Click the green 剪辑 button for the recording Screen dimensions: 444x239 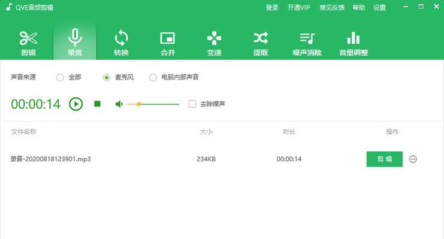coord(384,159)
